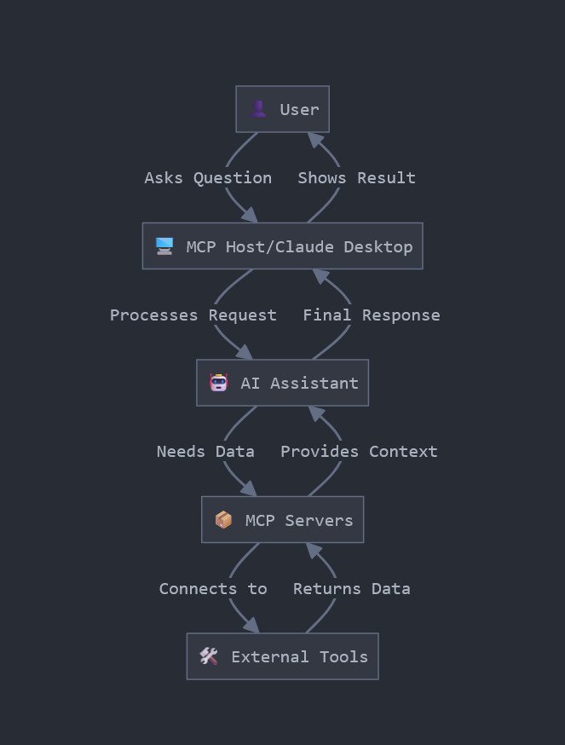Click the package box icon
The image size is (565, 745).
click(223, 520)
